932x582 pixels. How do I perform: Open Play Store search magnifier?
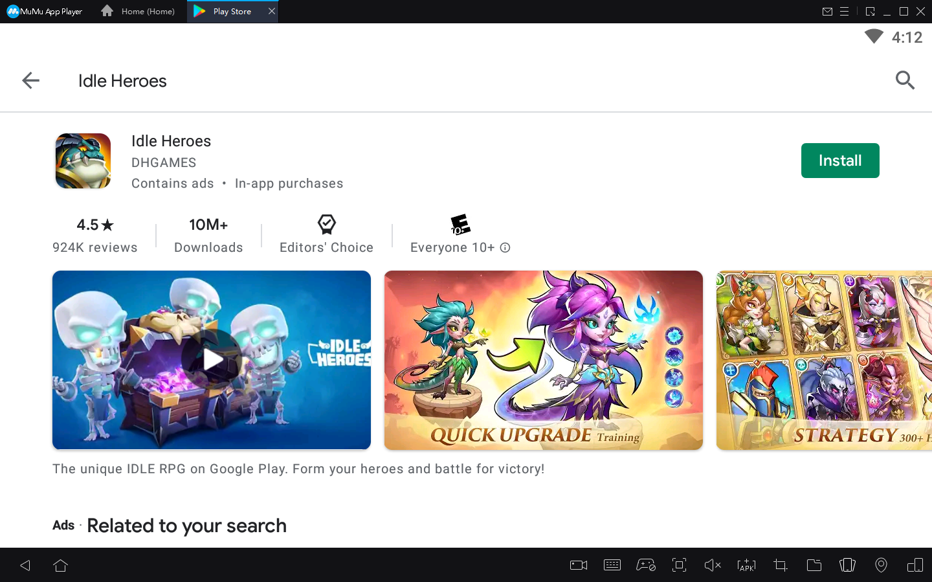[905, 80]
